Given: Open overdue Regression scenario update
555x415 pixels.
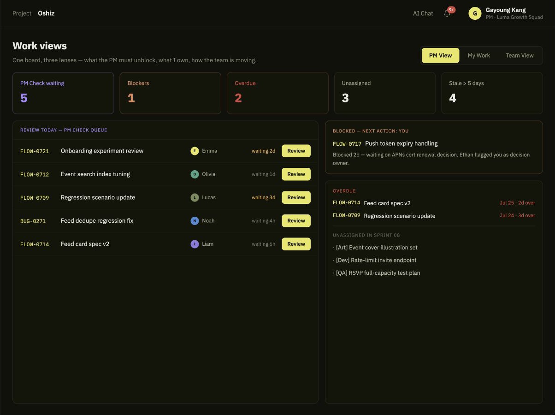Looking at the screenshot, I should pyautogui.click(x=400, y=216).
